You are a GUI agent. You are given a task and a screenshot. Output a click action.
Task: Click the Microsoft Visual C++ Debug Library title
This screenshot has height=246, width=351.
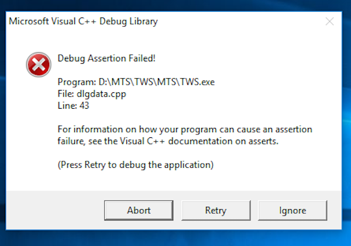pos(83,22)
